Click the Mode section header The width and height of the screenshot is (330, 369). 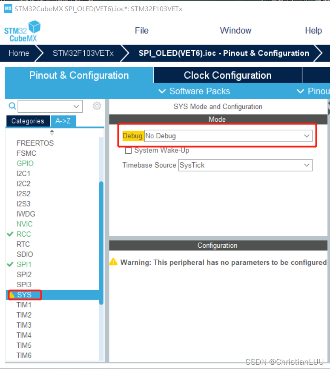218,119
